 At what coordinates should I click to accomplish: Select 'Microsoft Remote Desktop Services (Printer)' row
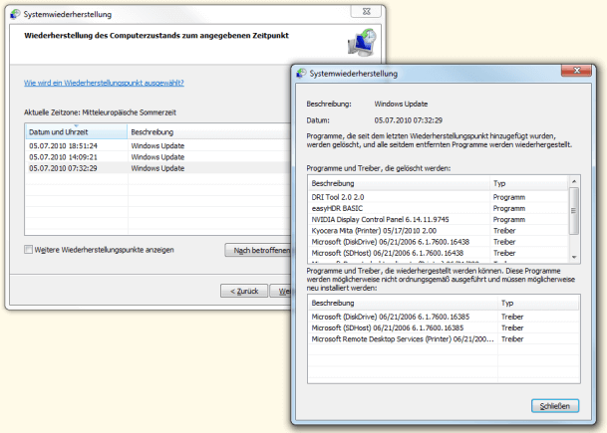(x=444, y=339)
